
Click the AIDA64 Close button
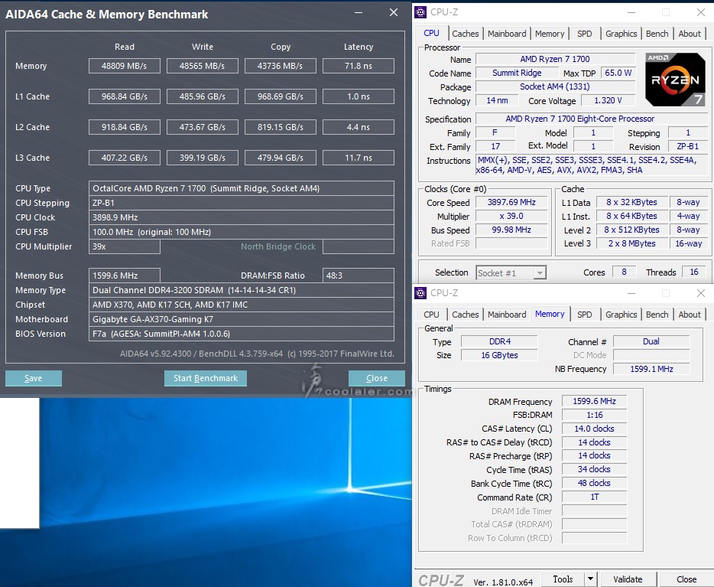[377, 378]
